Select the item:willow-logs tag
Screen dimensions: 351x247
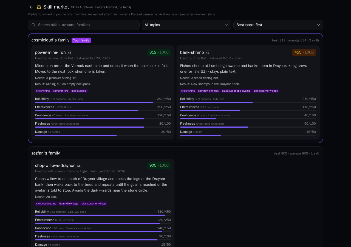(69, 204)
